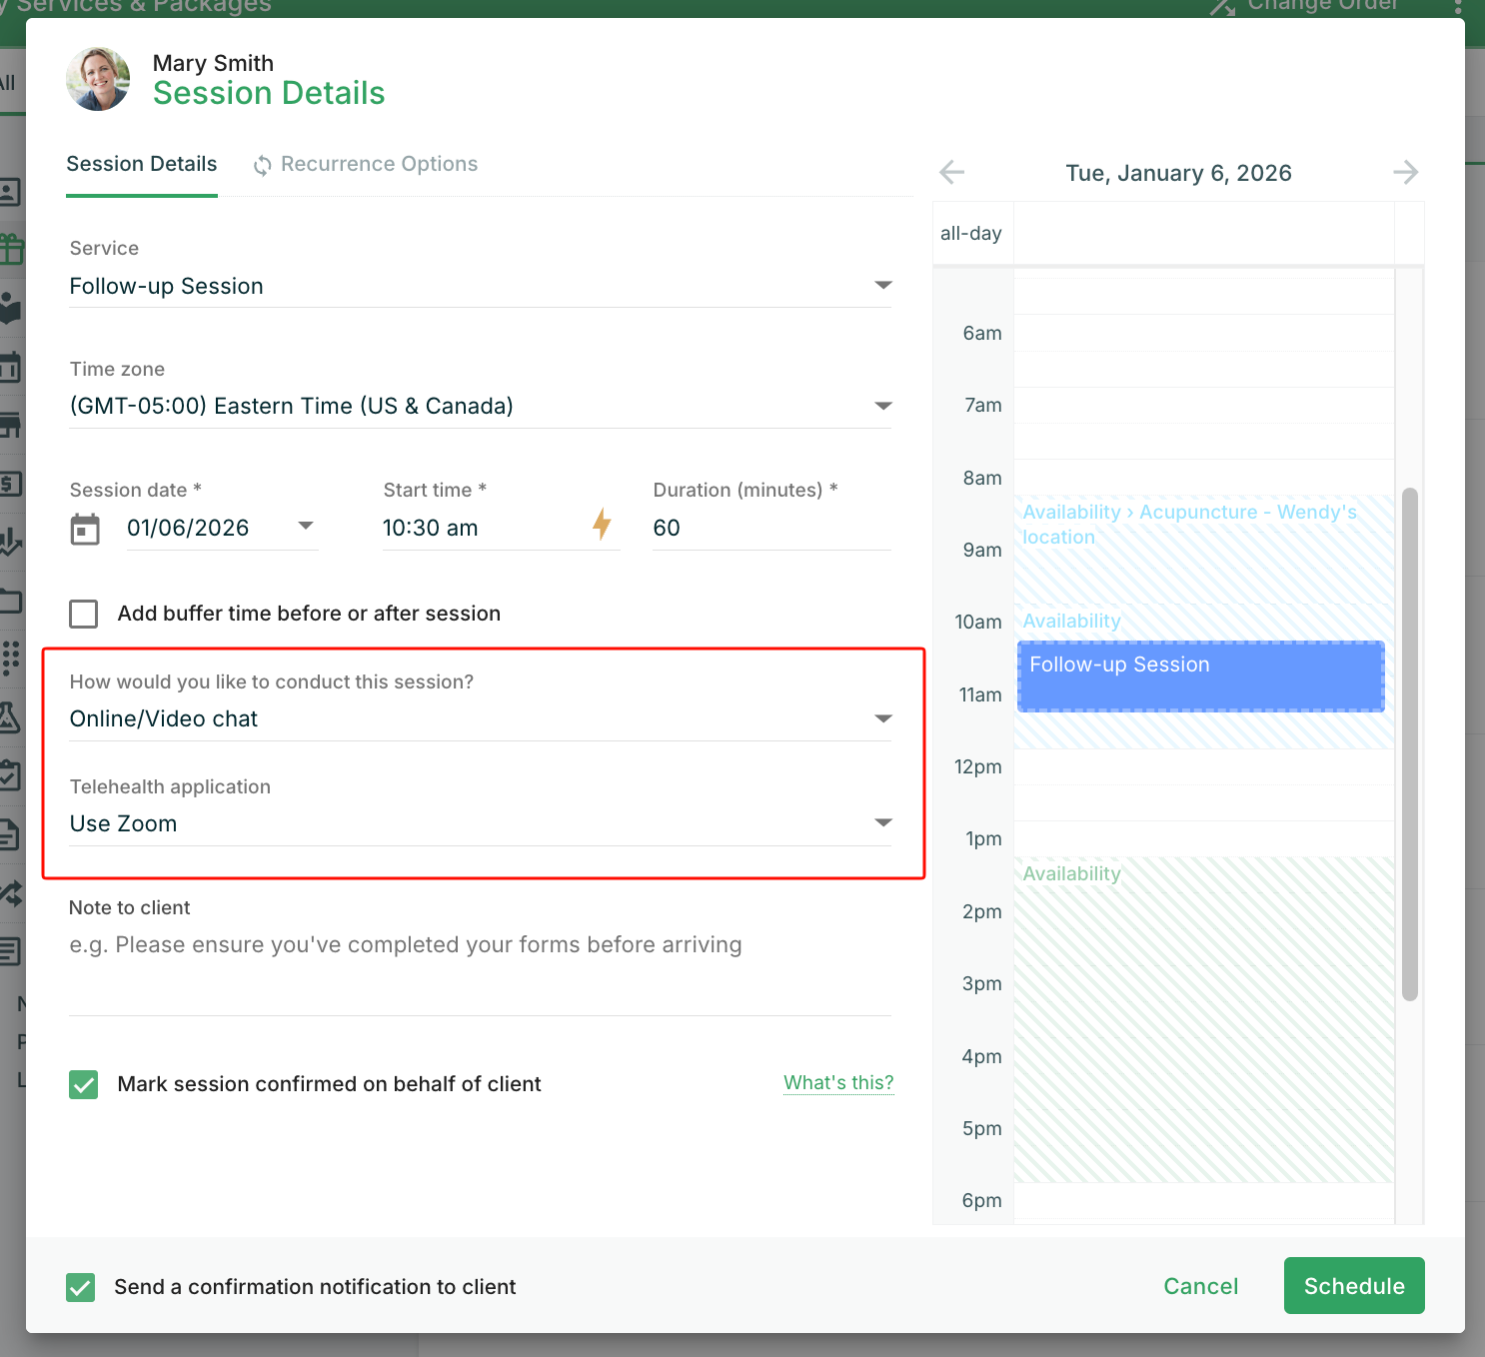
Task: Open the Telehealth application dropdown
Action: point(481,823)
